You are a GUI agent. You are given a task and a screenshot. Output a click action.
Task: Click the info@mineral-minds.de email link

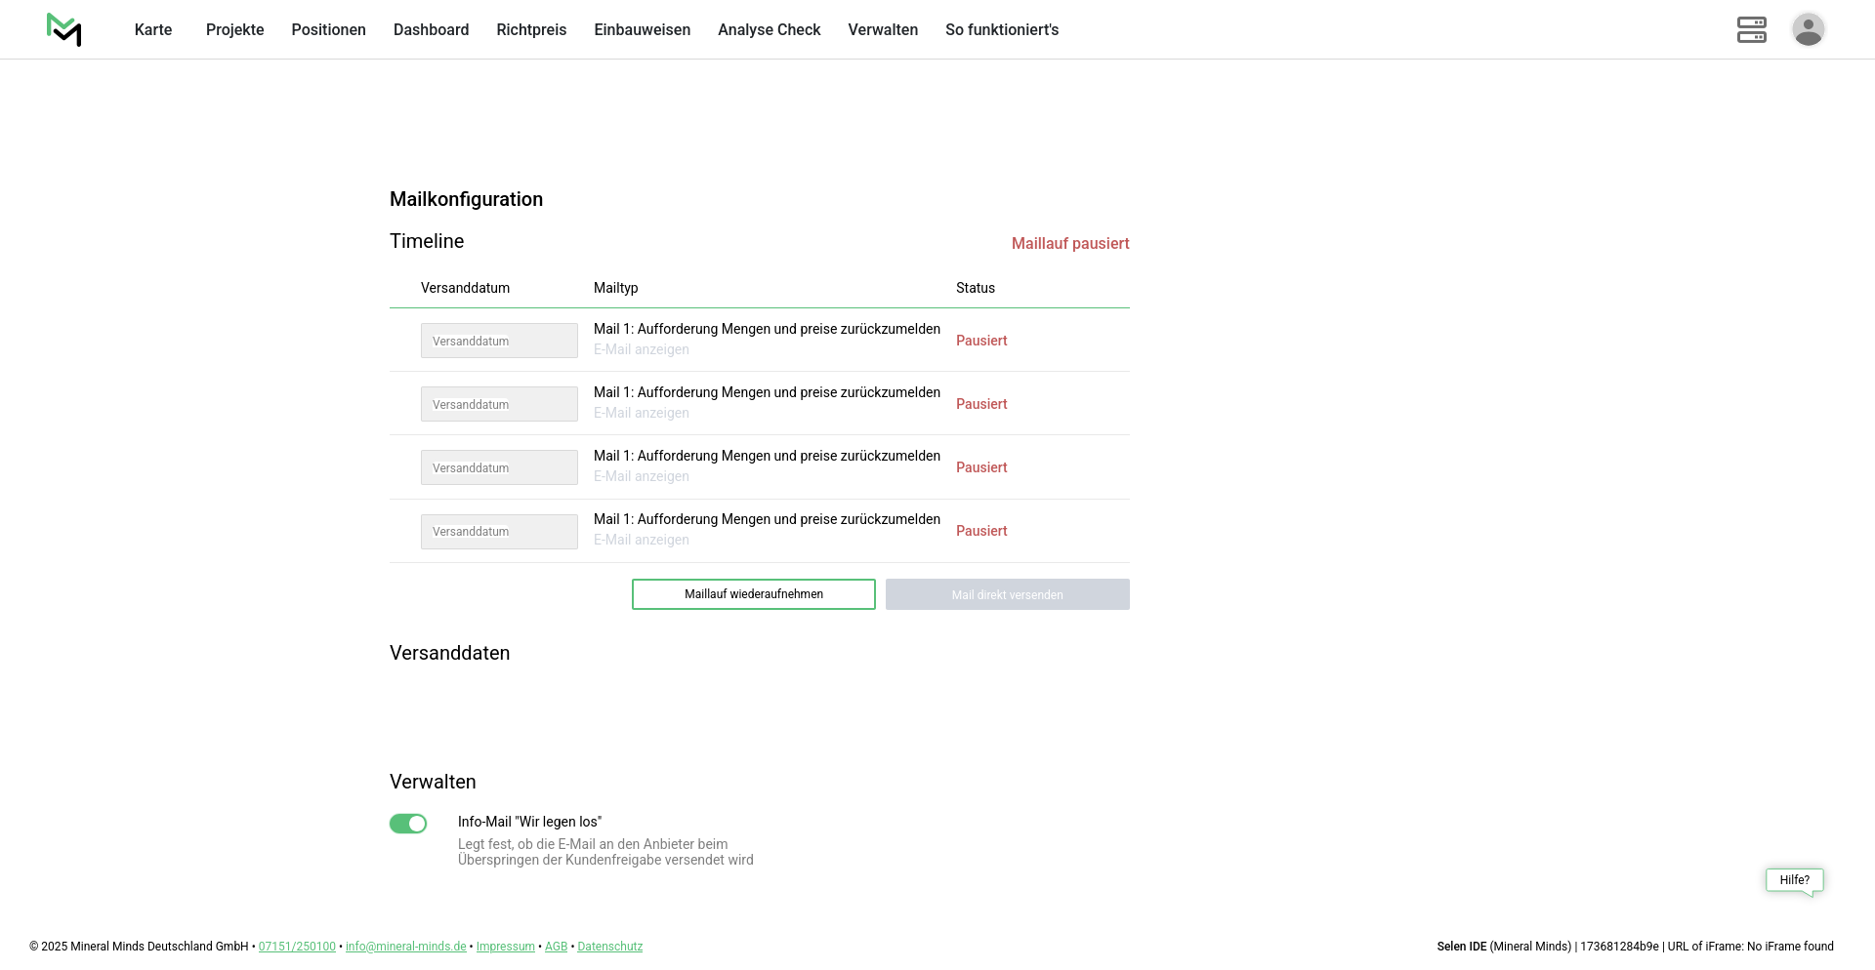(x=405, y=947)
